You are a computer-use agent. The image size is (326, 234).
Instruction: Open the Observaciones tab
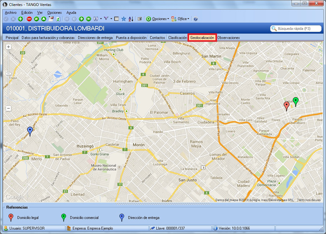pos(229,38)
